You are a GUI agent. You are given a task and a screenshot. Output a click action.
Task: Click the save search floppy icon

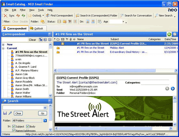click(x=5, y=113)
